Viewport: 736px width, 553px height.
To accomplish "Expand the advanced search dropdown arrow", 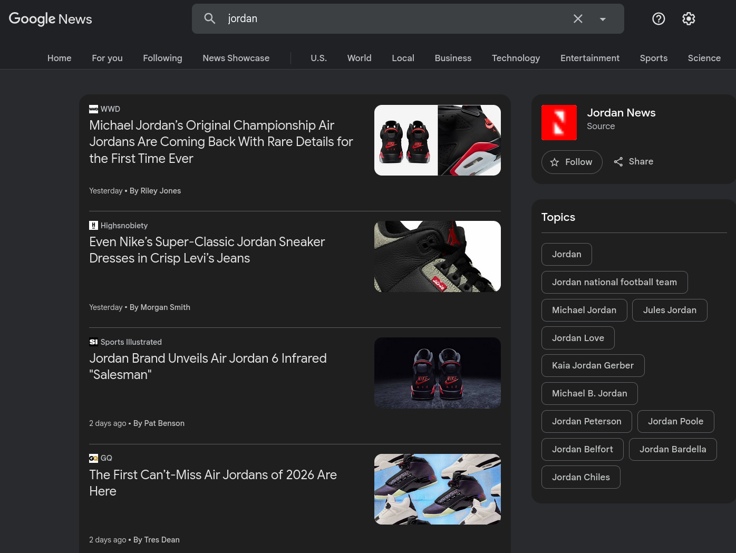I will tap(603, 19).
